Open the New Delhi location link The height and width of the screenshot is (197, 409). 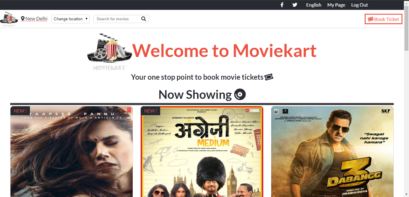36,19
